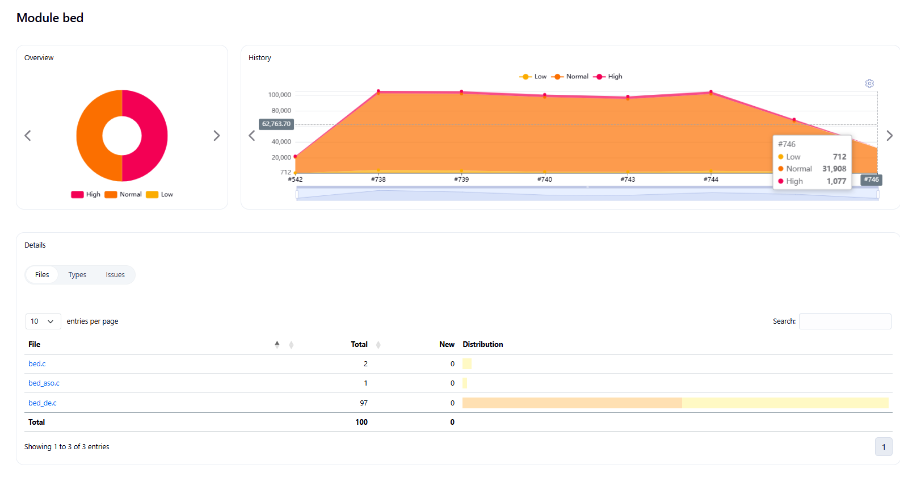Image resolution: width=900 pixels, height=481 pixels.
Task: Show previous History chart
Action: pos(252,136)
